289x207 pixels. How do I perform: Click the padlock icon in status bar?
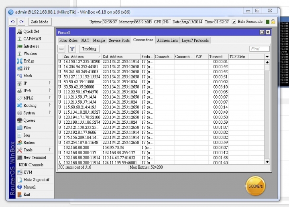pos(273,22)
